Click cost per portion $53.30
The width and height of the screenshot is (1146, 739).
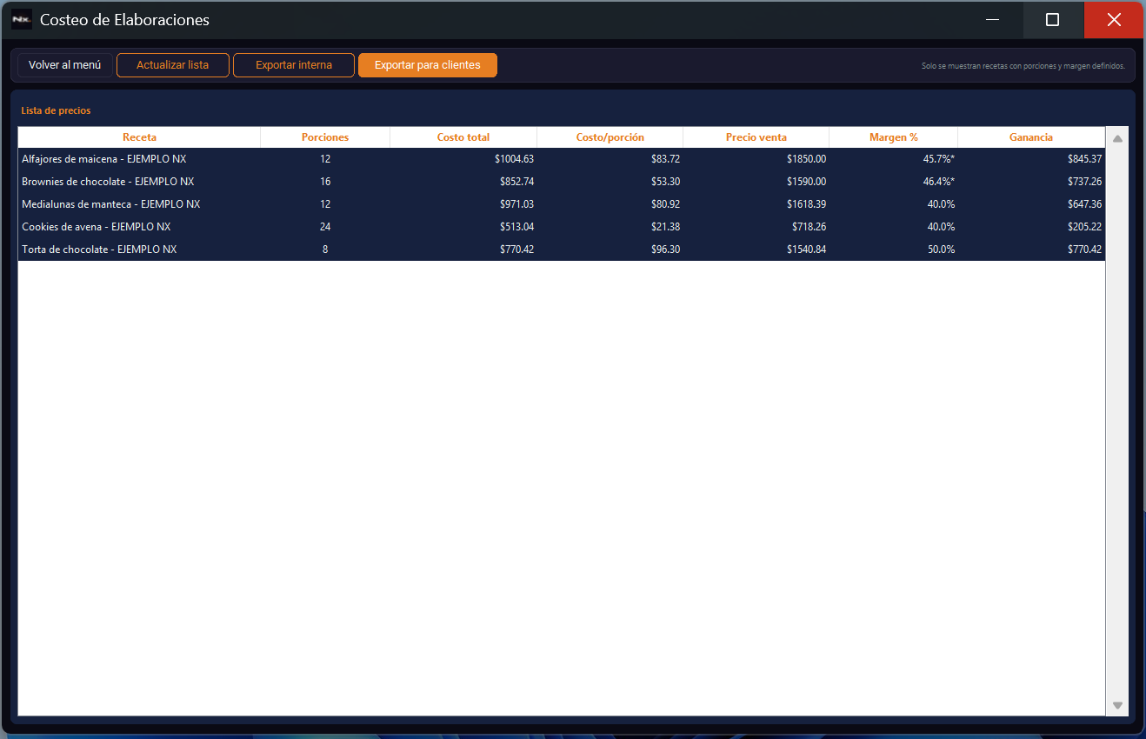665,182
